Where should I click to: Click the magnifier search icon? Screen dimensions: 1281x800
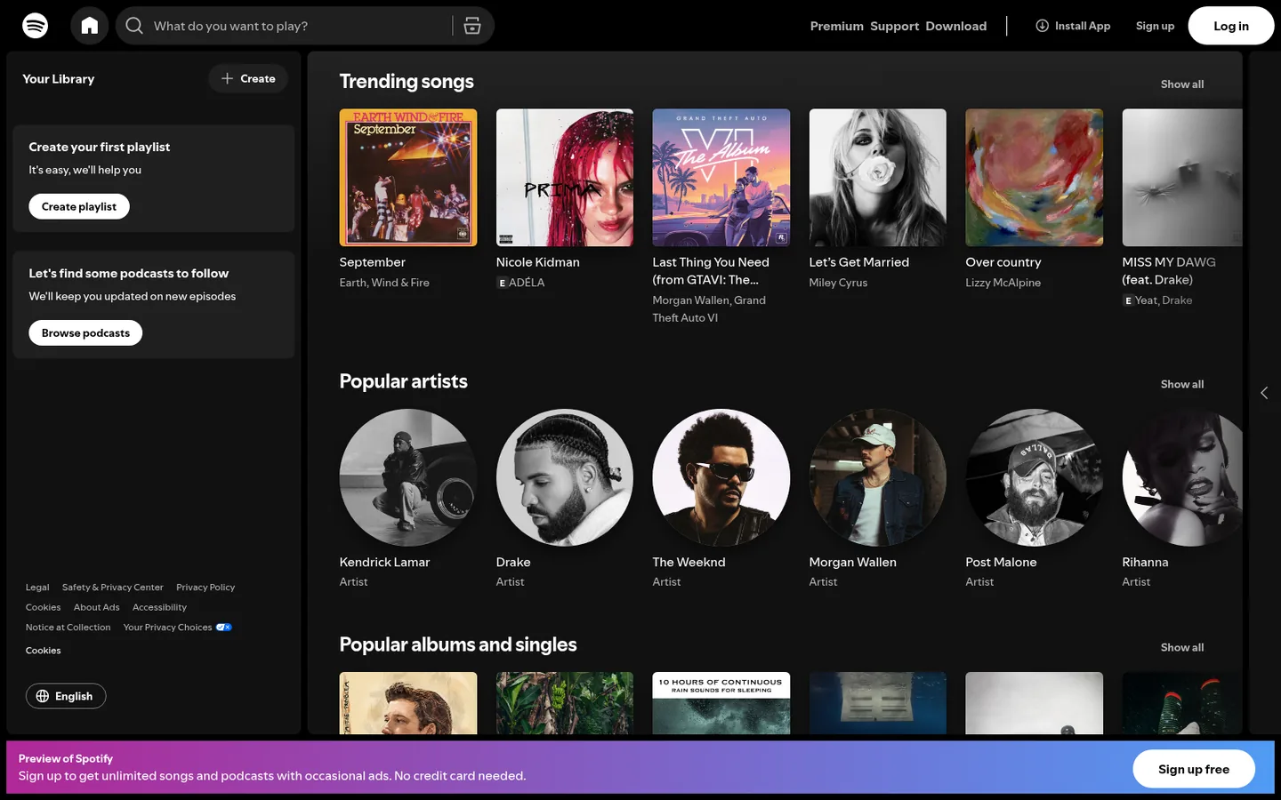coord(134,26)
